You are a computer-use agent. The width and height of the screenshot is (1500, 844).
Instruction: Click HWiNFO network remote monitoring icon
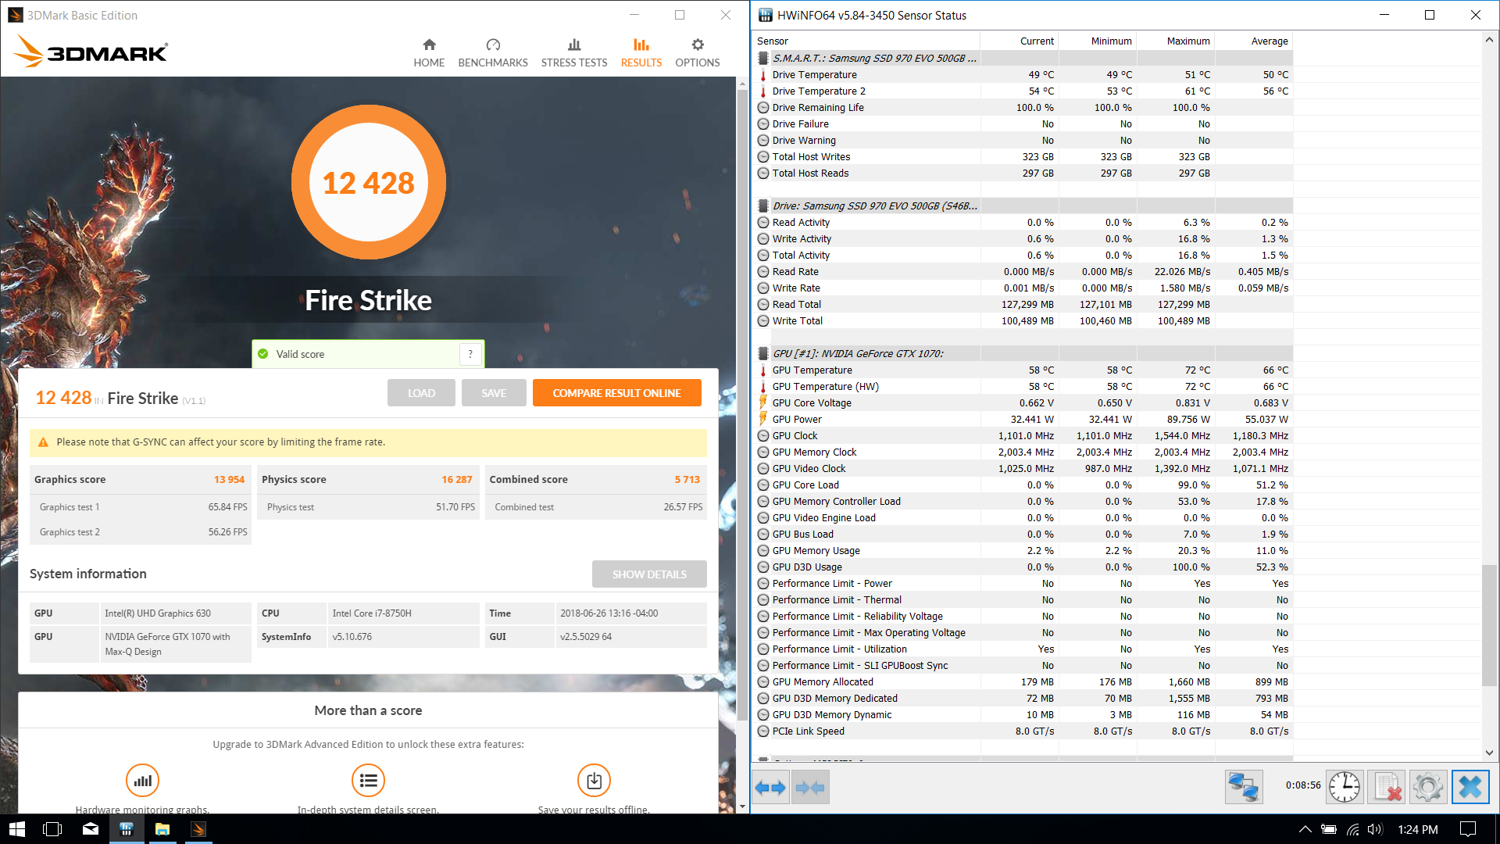click(x=1243, y=787)
